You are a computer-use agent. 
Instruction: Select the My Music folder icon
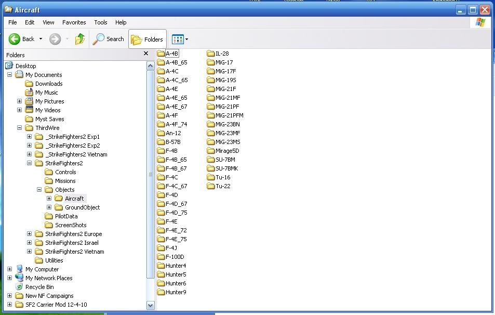tap(29, 92)
